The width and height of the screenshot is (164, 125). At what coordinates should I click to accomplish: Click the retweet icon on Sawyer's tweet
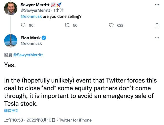[67, 25]
